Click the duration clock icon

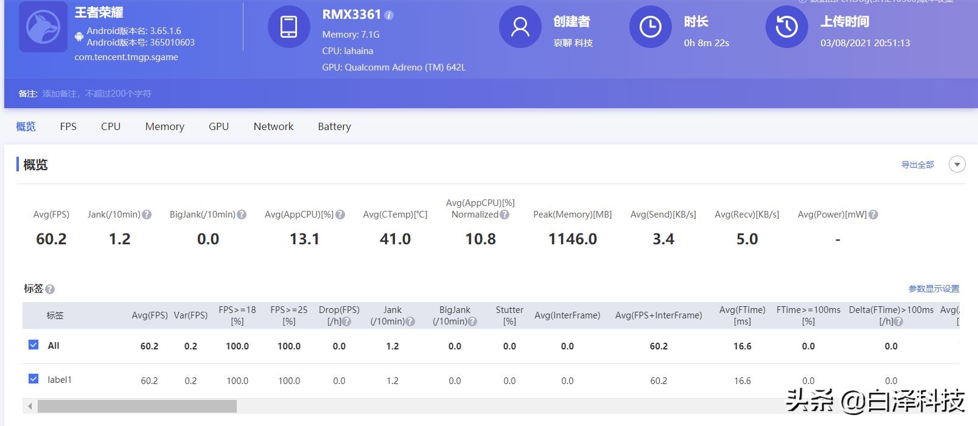point(650,27)
